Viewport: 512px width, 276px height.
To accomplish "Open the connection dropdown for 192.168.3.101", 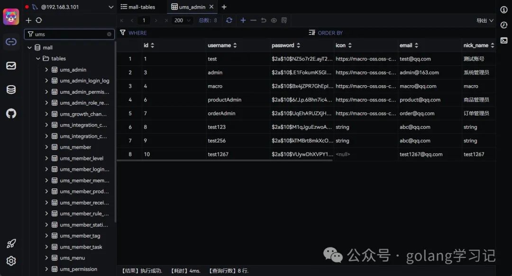I will [110, 7].
